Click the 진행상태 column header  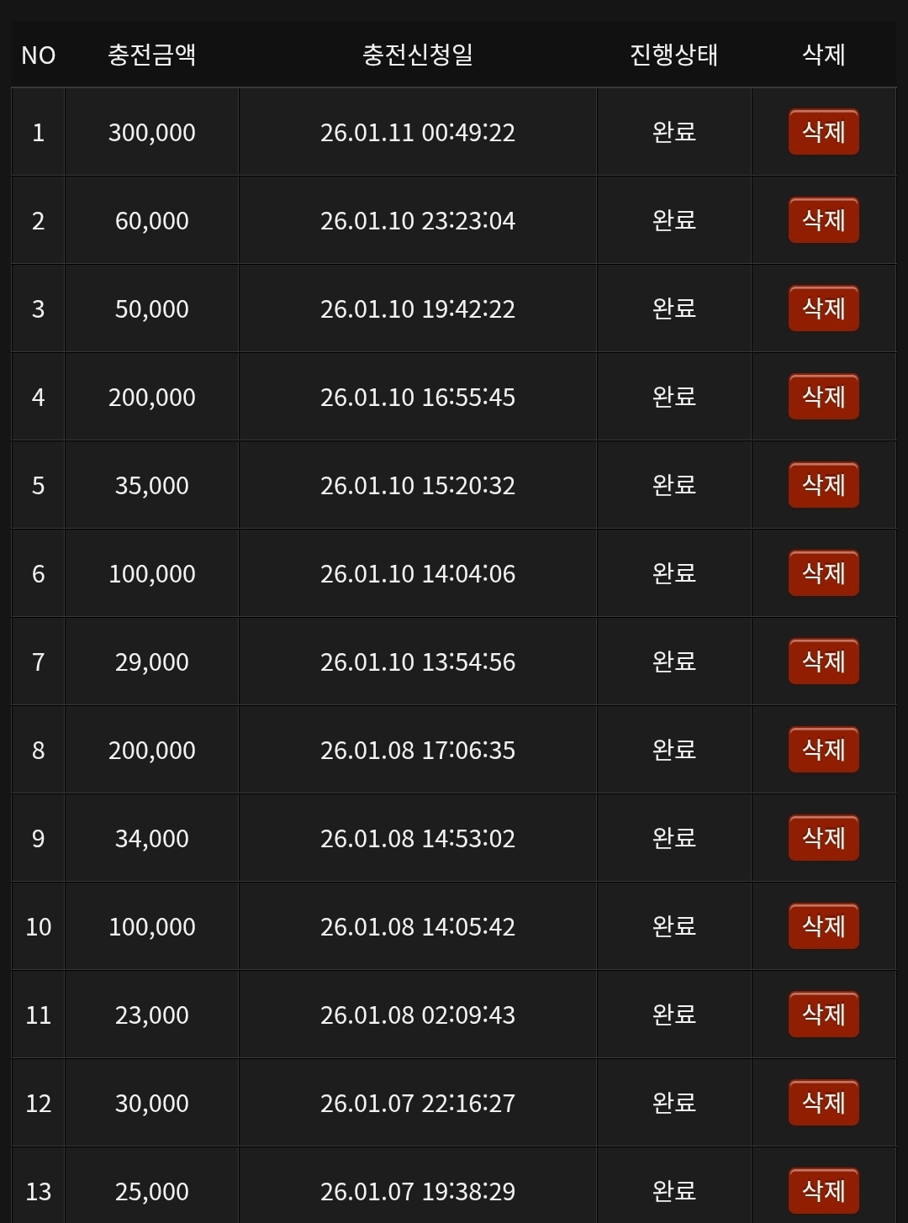[673, 55]
